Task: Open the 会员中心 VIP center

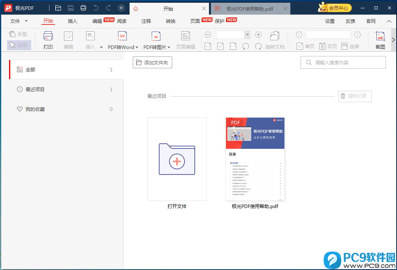Action: point(335,7)
